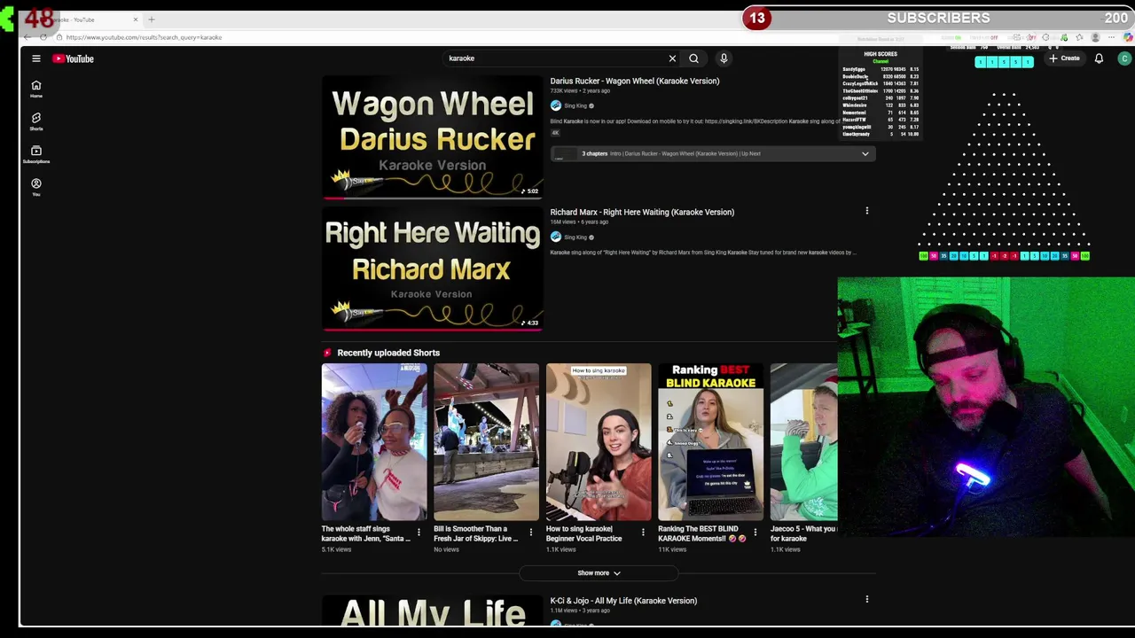Close the YouTube browser tab
This screenshot has height=638, width=1135.
(136, 19)
